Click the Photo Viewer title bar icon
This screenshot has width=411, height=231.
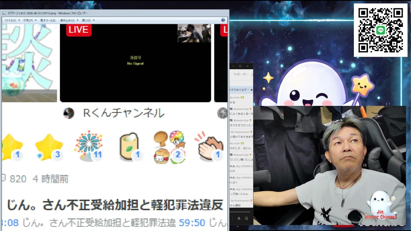pos(4,13)
